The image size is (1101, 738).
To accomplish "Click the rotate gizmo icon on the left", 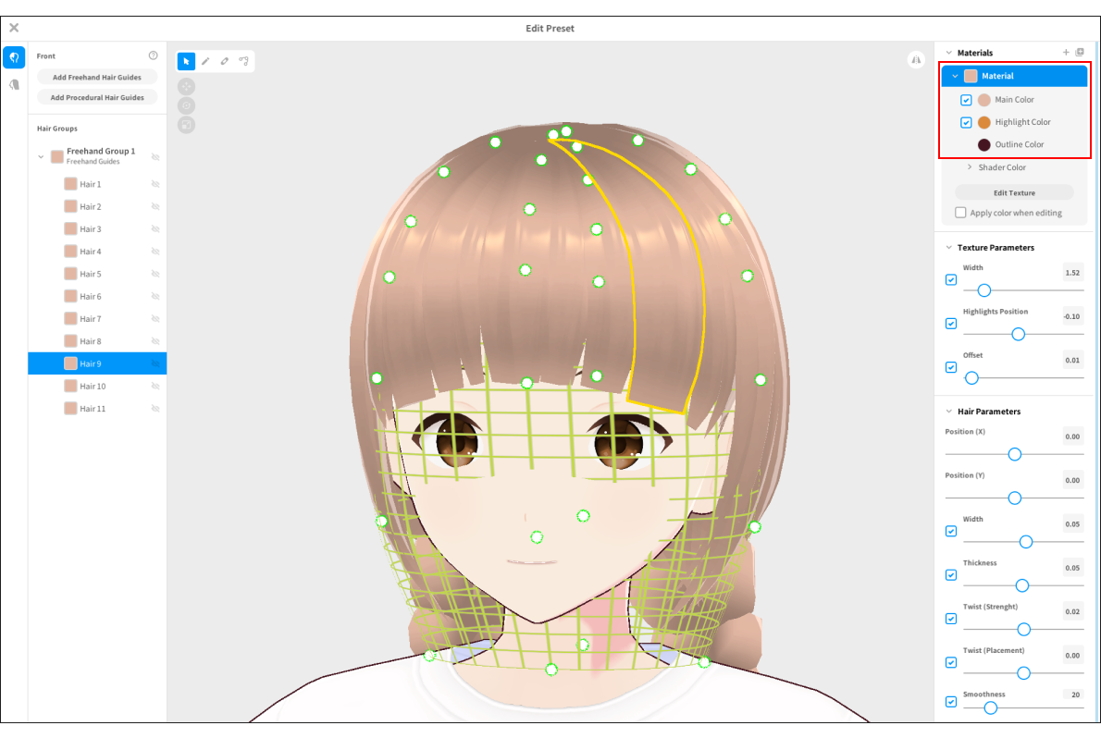I will pyautogui.click(x=187, y=105).
